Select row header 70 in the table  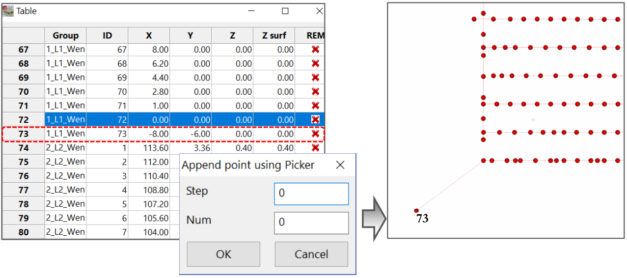(23, 91)
